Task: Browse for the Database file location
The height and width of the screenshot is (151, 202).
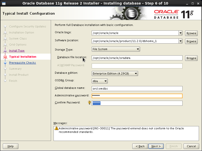Action: coord(191,58)
